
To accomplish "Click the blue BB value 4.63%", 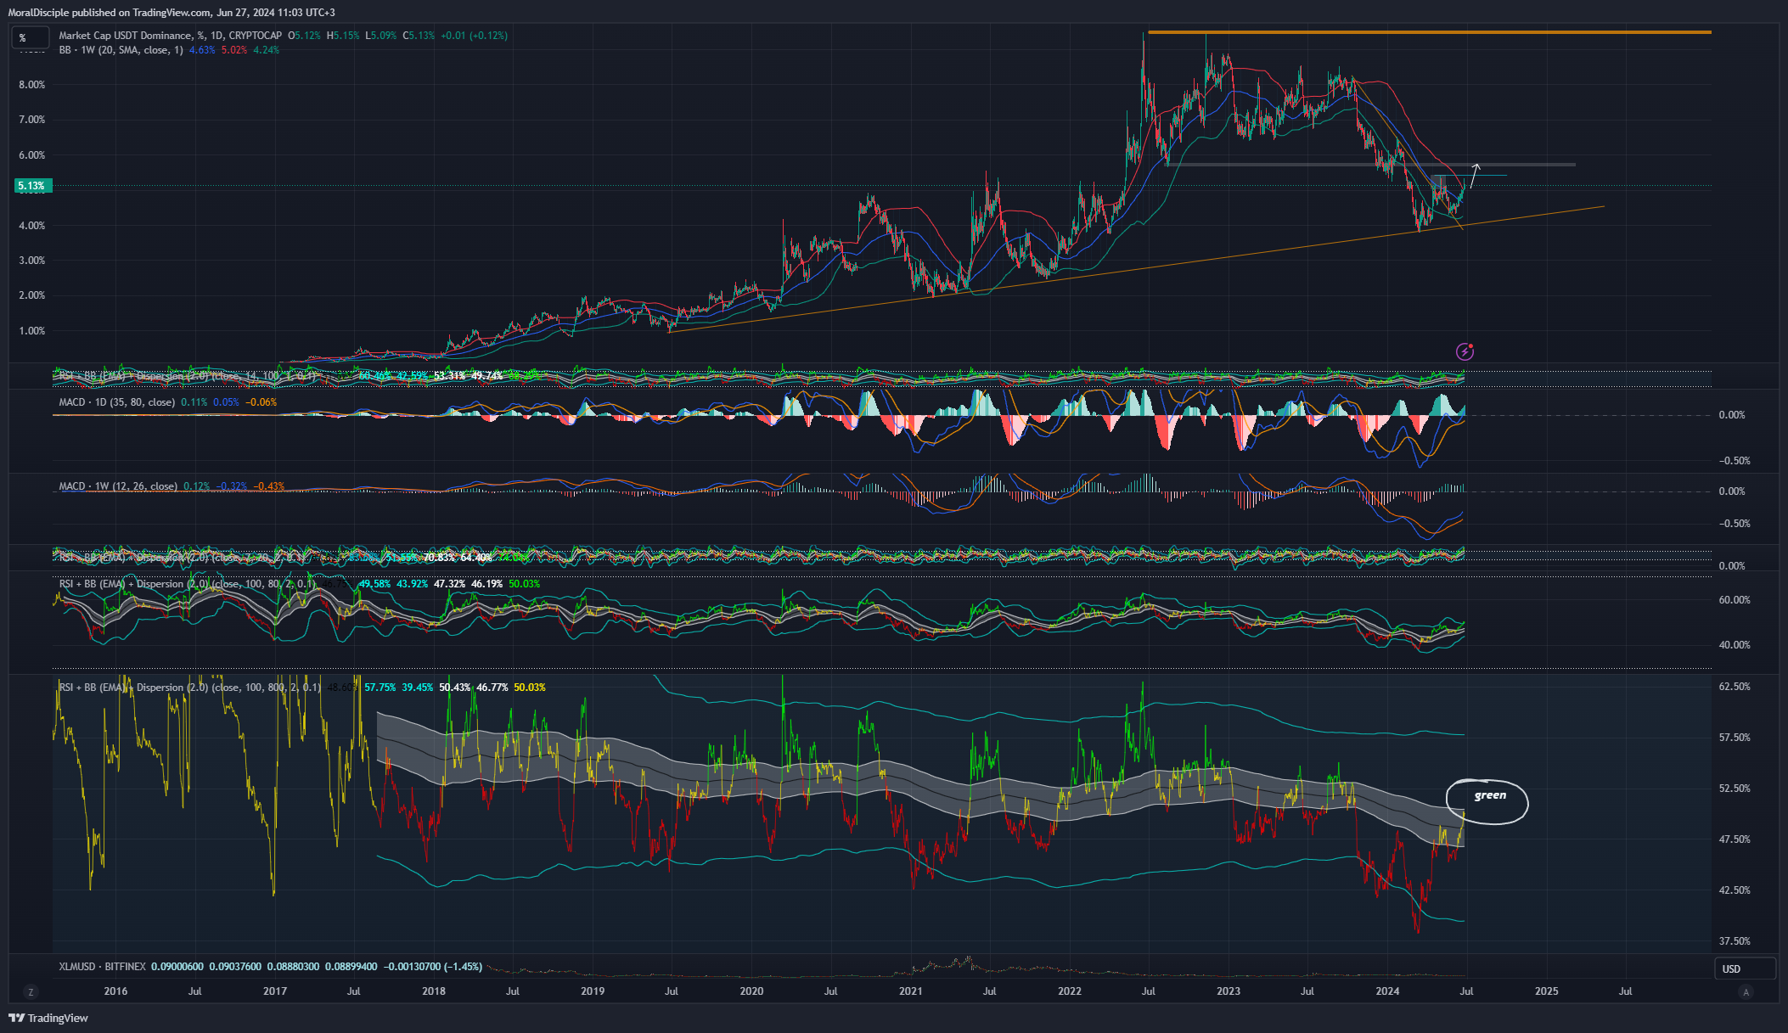I will tap(202, 50).
